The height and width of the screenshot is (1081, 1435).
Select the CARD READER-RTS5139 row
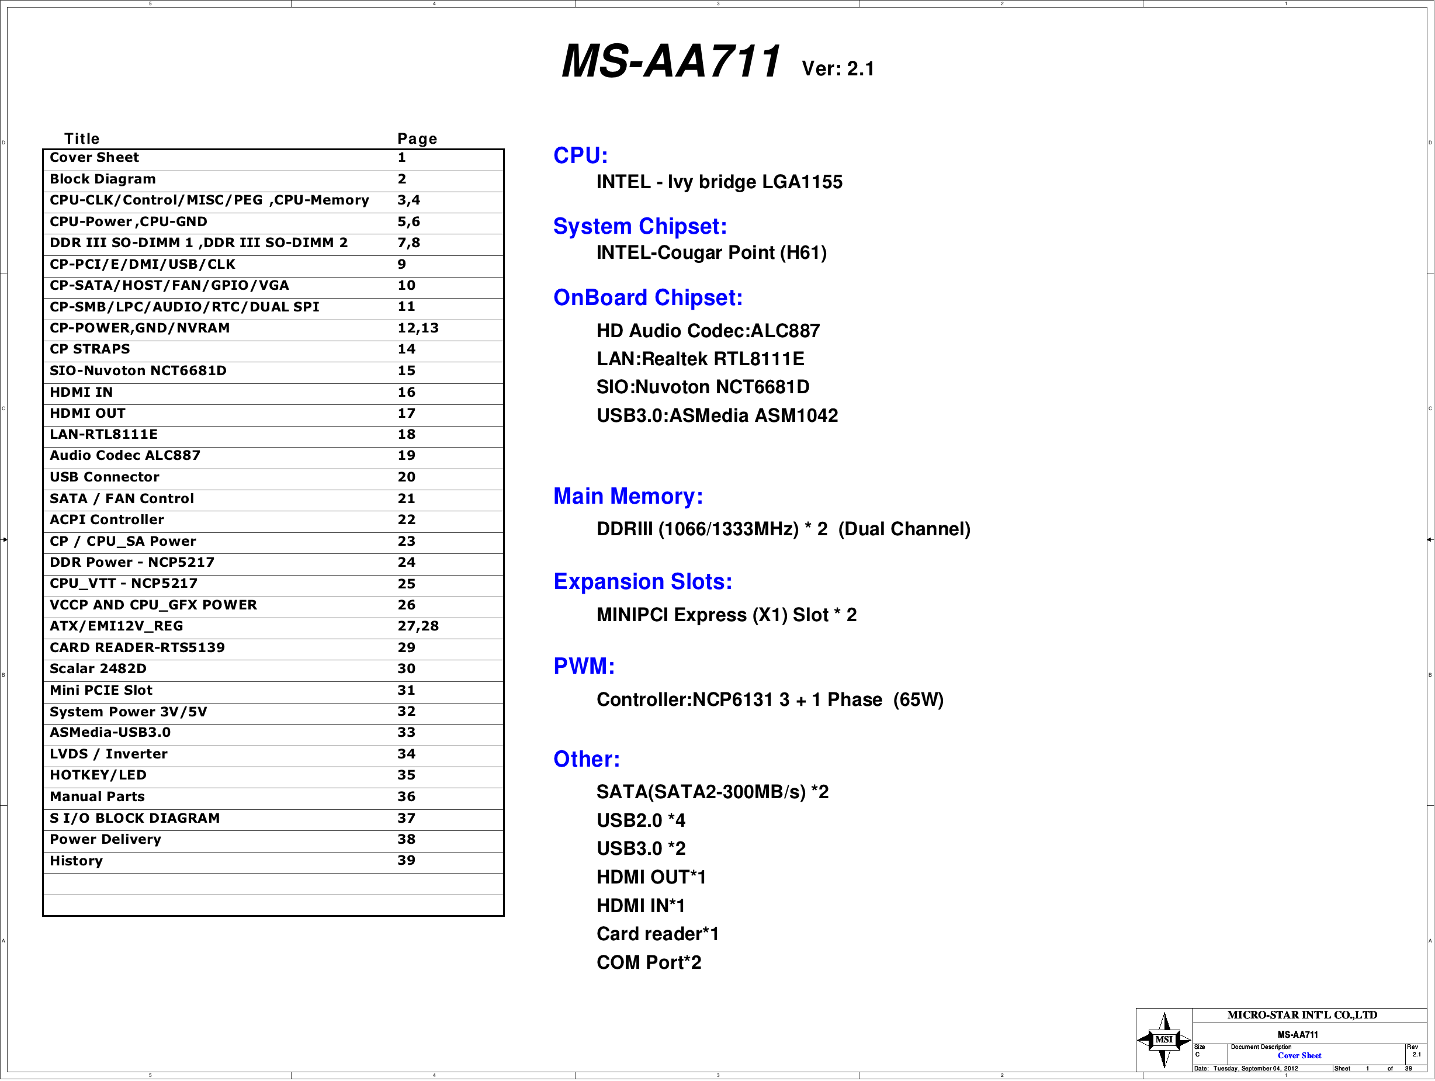click(137, 647)
